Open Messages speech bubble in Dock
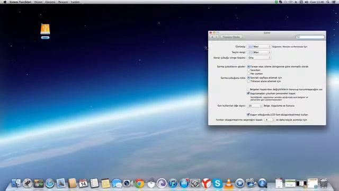This screenshot has height=191, width=339. [117, 183]
